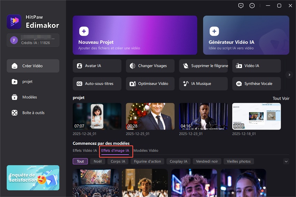
Task: Click the feedback message icon in title bar
Action: point(241,6)
